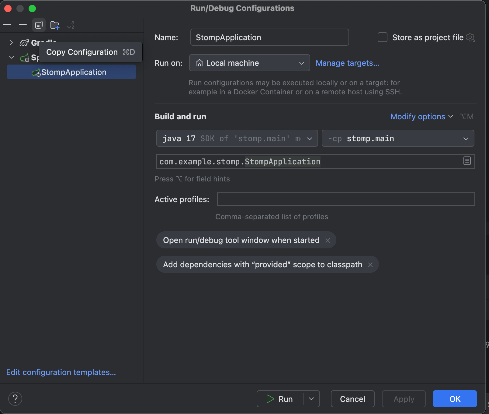Viewport: 489px width, 414px height.
Task: Click the help question mark icon
Action: (15, 399)
